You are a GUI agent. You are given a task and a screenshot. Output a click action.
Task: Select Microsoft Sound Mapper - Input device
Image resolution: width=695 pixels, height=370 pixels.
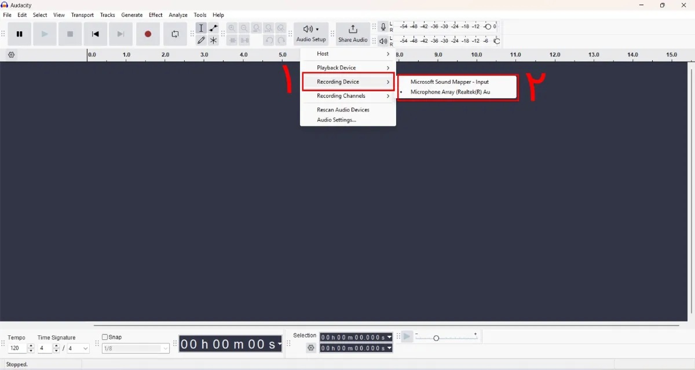(451, 82)
